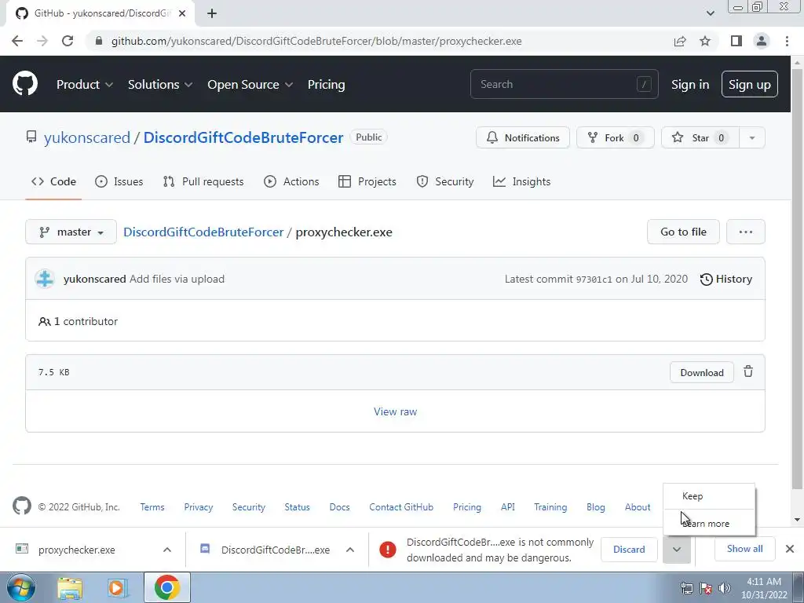Viewport: 804px width, 603px height.
Task: Click the Sign up button
Action: pos(750,84)
